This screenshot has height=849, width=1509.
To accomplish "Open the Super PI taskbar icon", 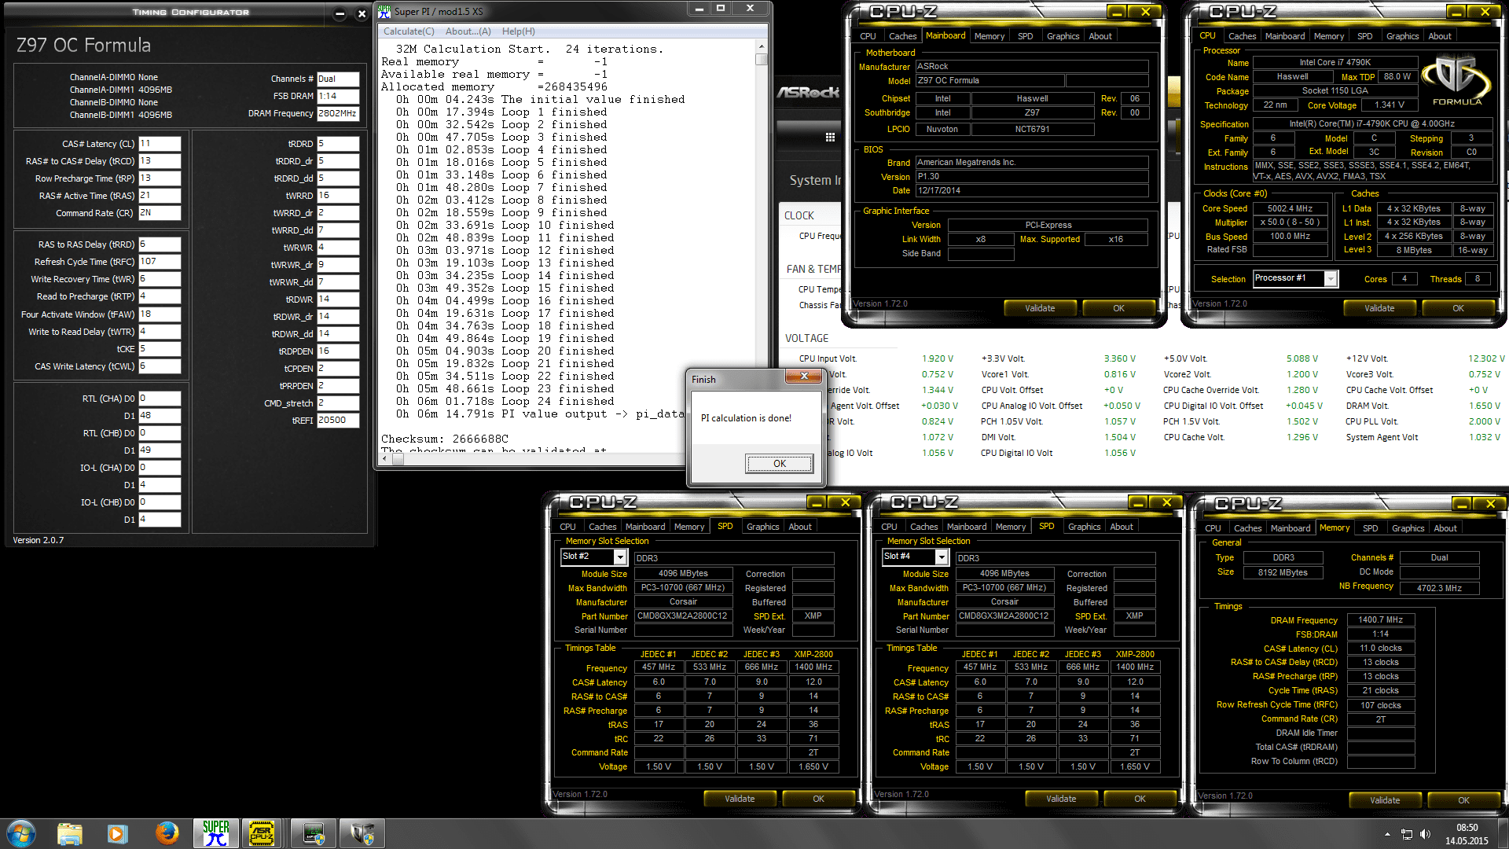I will (215, 833).
